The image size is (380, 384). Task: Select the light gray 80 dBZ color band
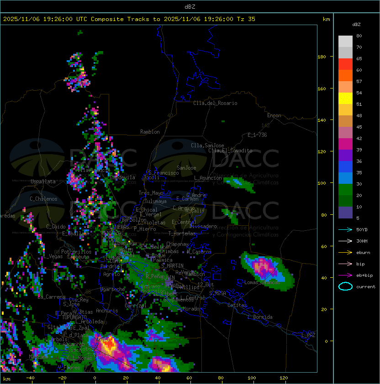point(345,42)
